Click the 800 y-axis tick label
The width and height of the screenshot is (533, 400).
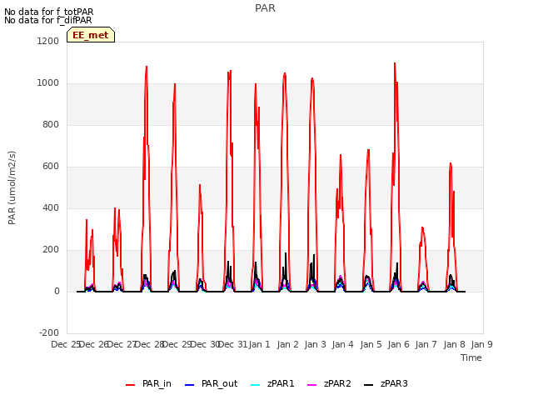pos(51,125)
